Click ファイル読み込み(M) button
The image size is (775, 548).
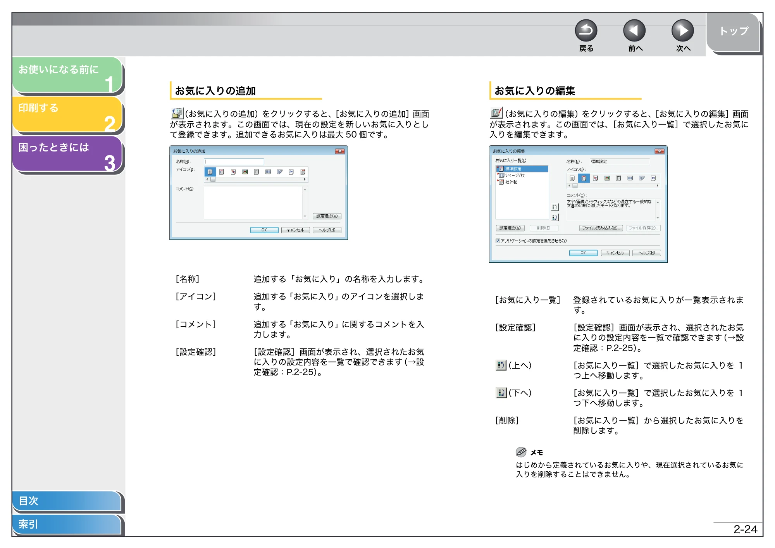point(601,228)
